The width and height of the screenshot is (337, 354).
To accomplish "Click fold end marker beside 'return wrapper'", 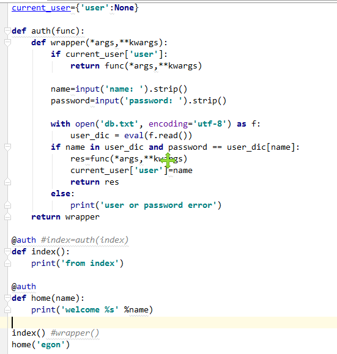I will click(x=7, y=216).
